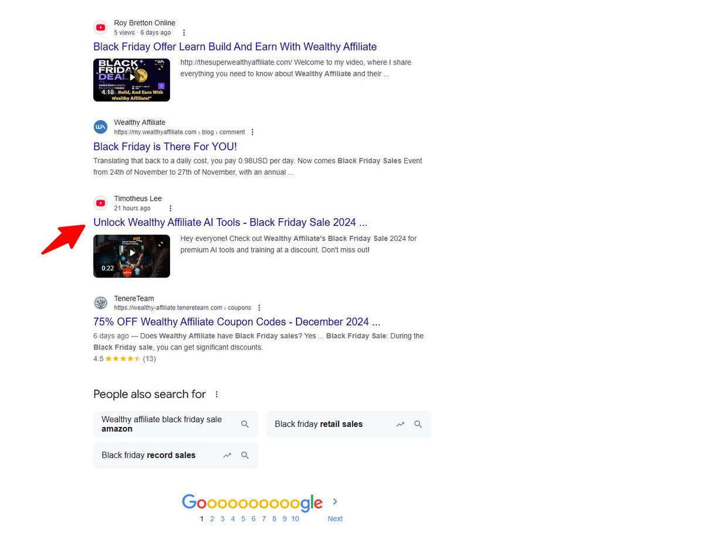Open more options for Roy Bretton Online result

click(x=184, y=33)
